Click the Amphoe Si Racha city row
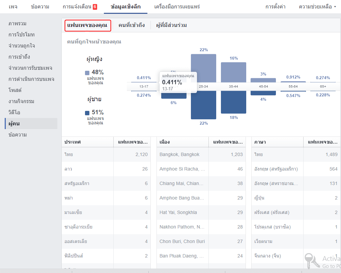Screen dimensions: 341x273 click(201, 169)
